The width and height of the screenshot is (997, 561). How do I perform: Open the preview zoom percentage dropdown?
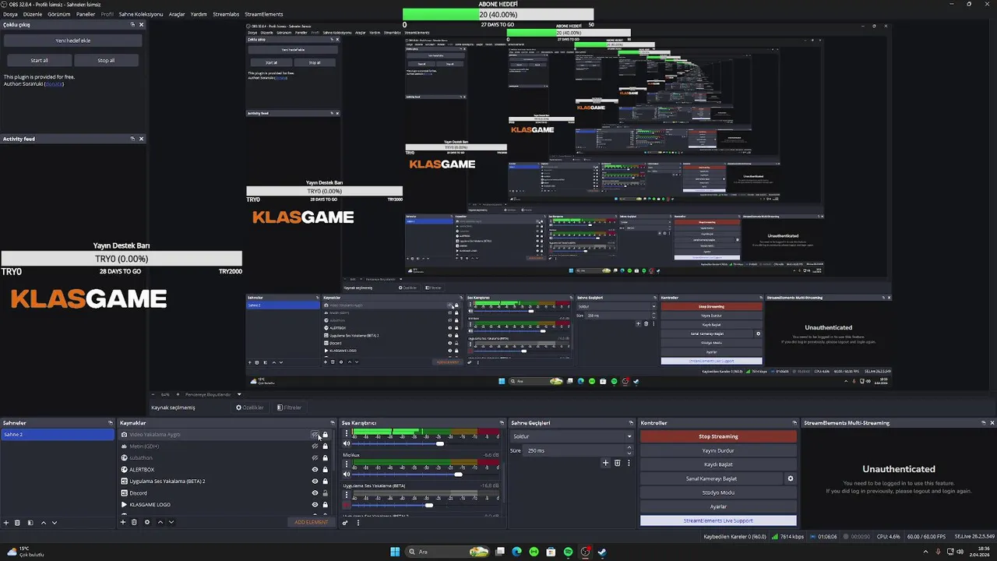coord(165,394)
